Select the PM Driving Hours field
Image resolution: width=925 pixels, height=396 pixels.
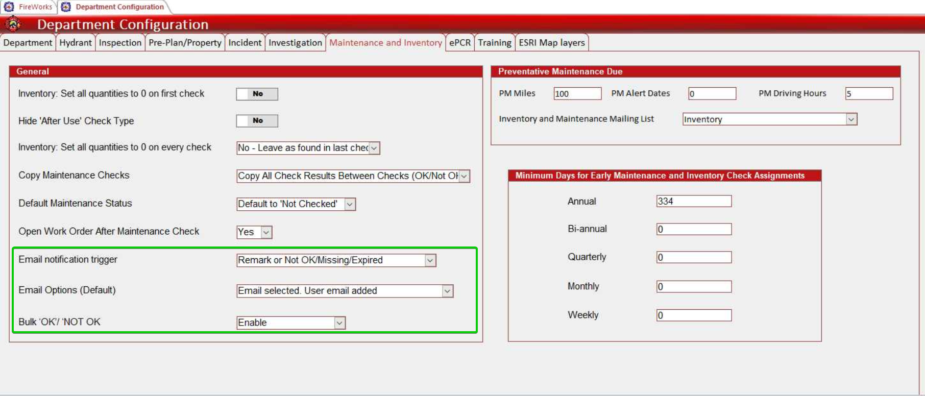[868, 93]
